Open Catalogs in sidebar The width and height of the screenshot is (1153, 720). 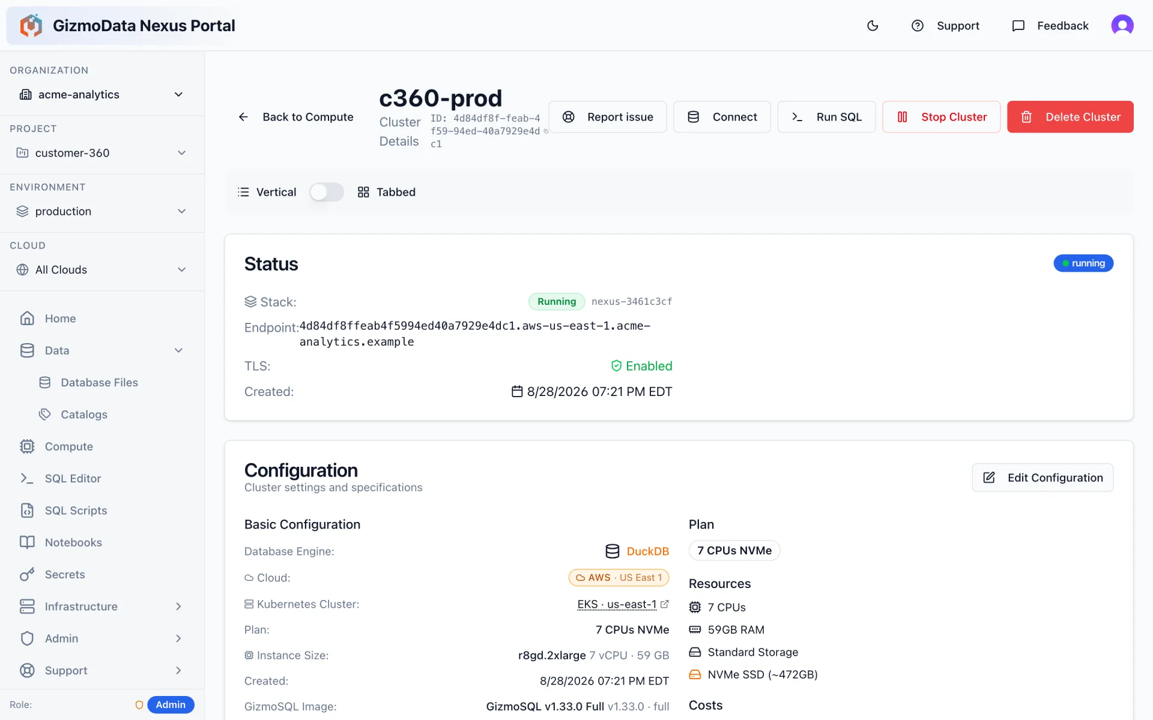[x=84, y=415]
